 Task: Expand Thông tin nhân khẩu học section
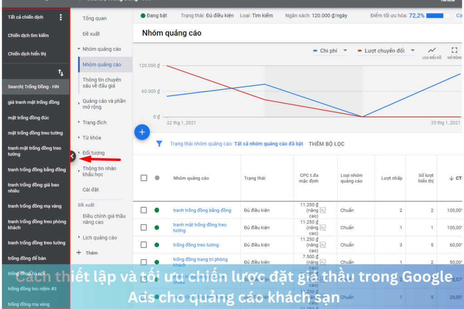[79, 171]
